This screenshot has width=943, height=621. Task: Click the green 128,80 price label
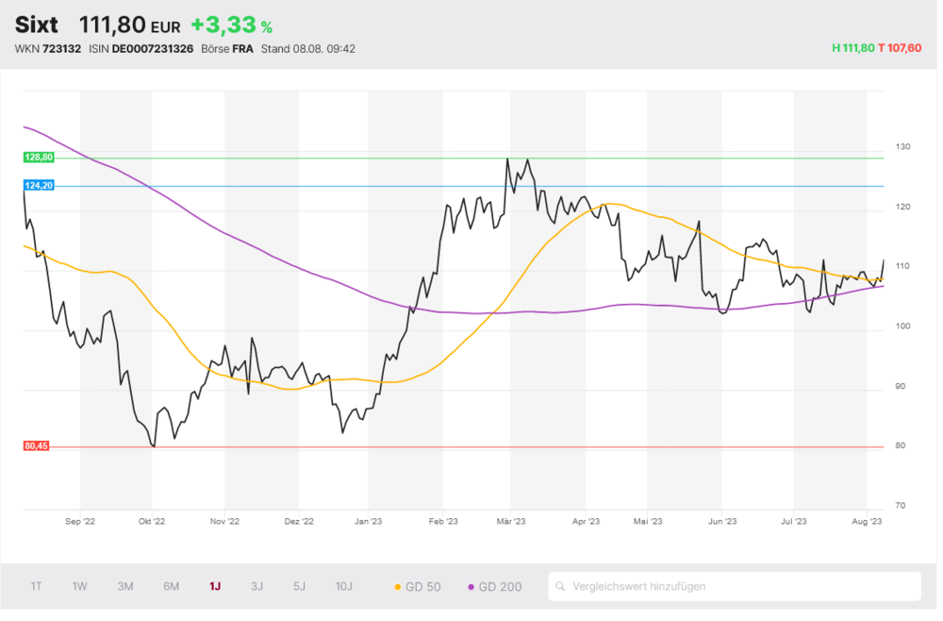coord(39,158)
